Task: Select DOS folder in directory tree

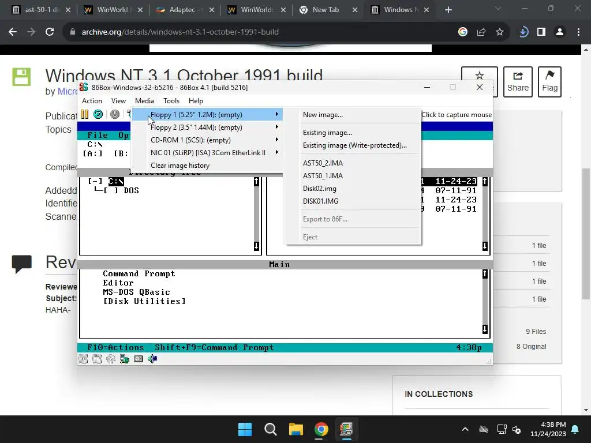Action: [x=131, y=190]
